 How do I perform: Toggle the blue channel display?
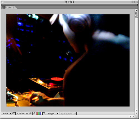[x=40, y=113]
